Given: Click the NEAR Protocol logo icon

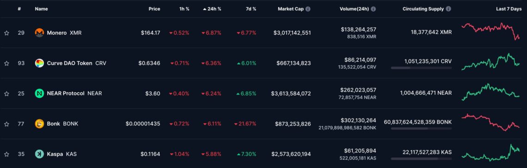Looking at the screenshot, I should point(39,93).
